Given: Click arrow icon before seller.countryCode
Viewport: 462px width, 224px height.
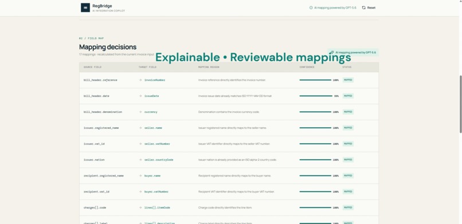Looking at the screenshot, I should click(140, 159).
